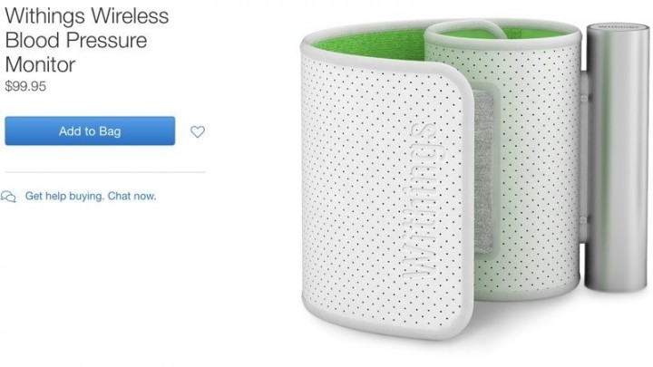This screenshot has width=653, height=367.
Task: Click the $99.95 price text
Action: (x=25, y=86)
